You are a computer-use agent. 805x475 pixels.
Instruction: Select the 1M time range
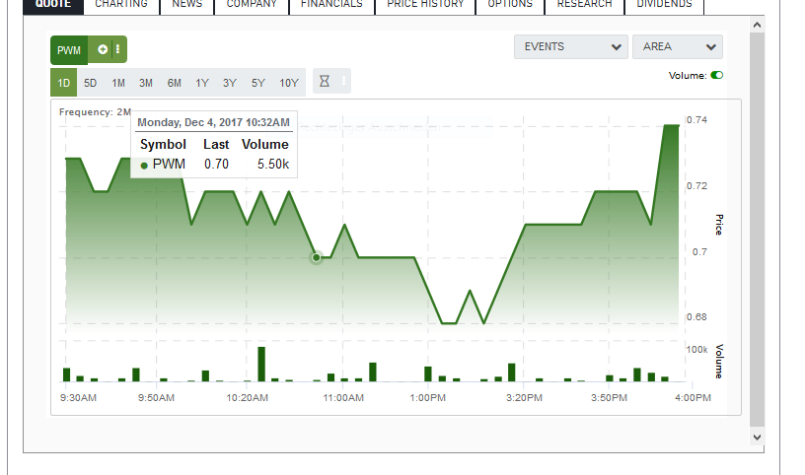tap(118, 83)
